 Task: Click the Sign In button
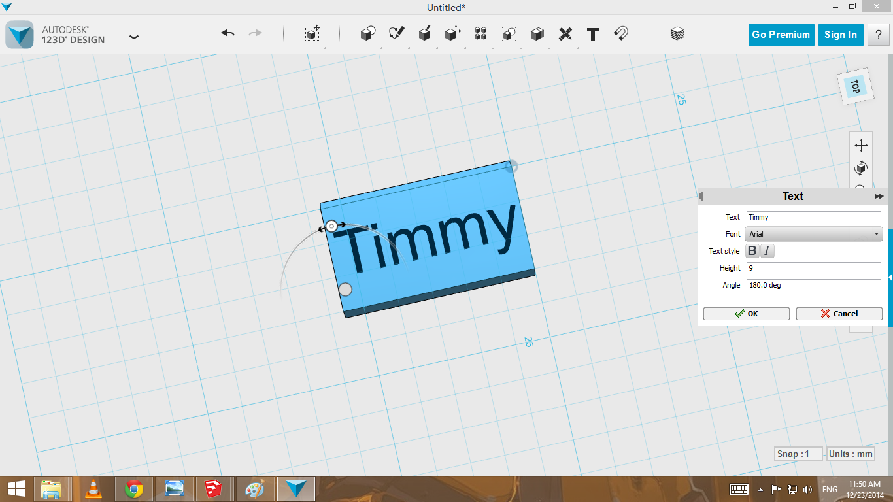tap(841, 35)
